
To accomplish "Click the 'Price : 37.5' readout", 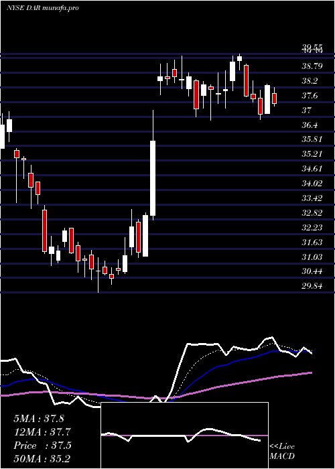I will [42, 446].
